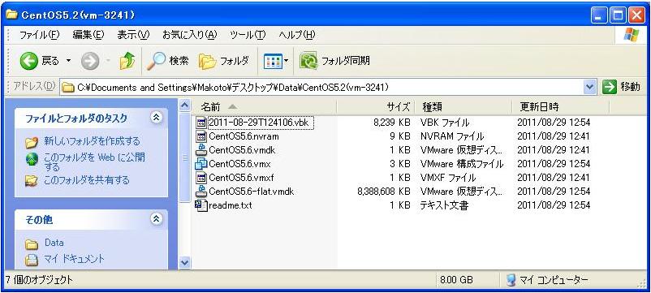The image size is (651, 293).
Task: Open the address bar dropdown arrow
Action: pos(589,87)
